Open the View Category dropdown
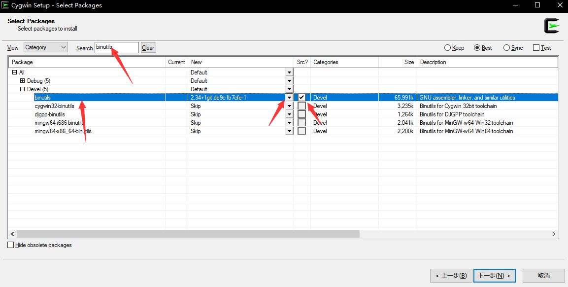 (x=46, y=47)
